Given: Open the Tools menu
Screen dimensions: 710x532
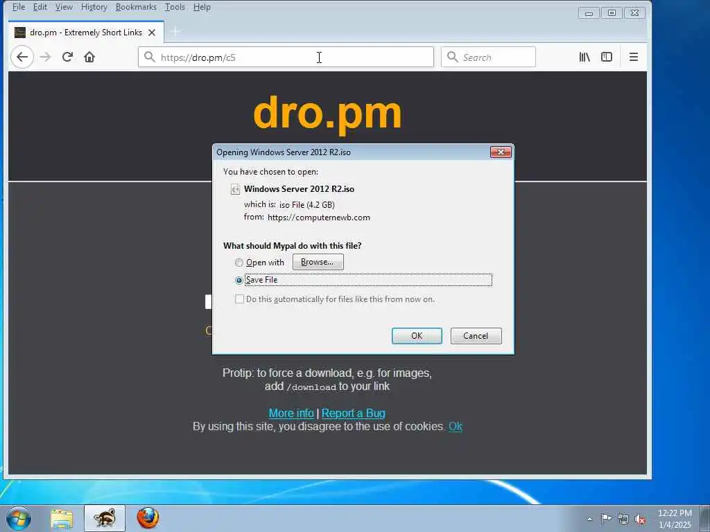Looking at the screenshot, I should (x=175, y=7).
